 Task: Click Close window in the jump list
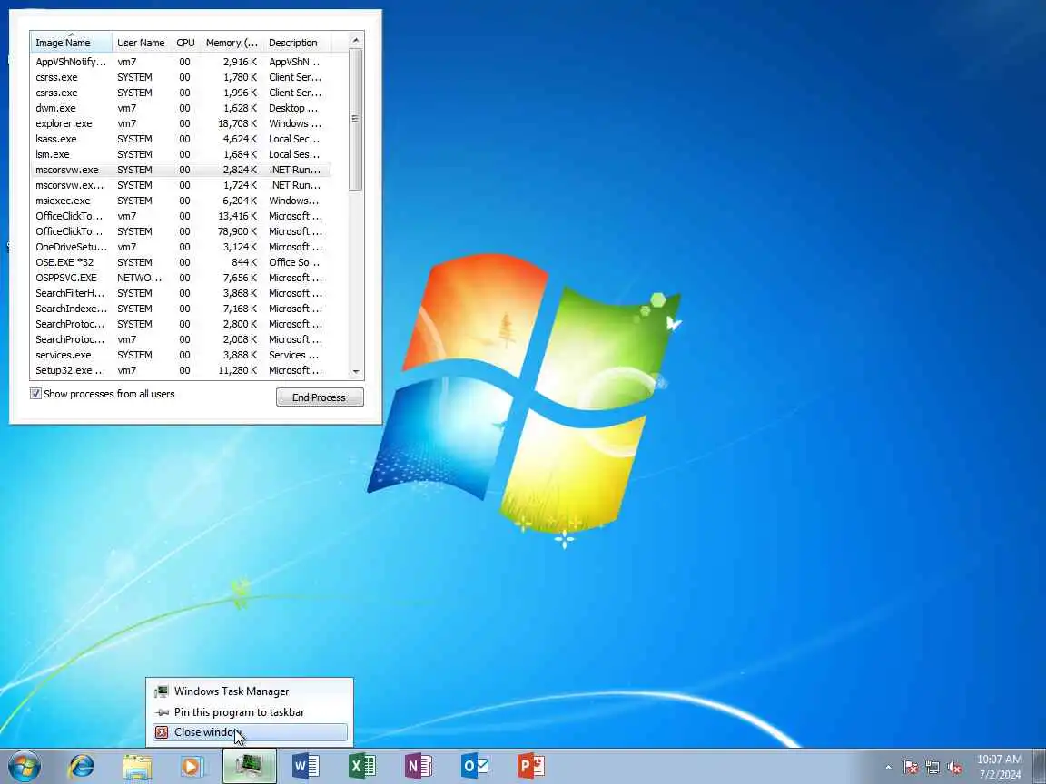click(x=250, y=732)
